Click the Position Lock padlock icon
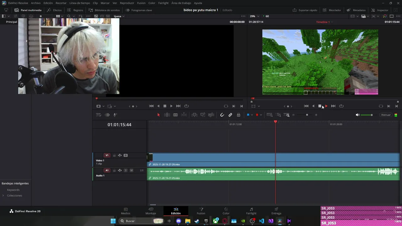Image resolution: width=402 pixels, height=226 pixels. coord(239,115)
